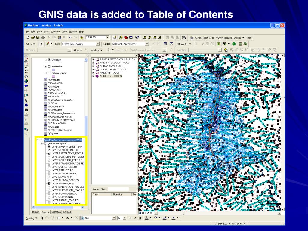Viewport: 308px width, 231px height.
Task: Toggle LAYERS.HYDRO_LINES_TEMP checkbox
Action: click(49, 147)
